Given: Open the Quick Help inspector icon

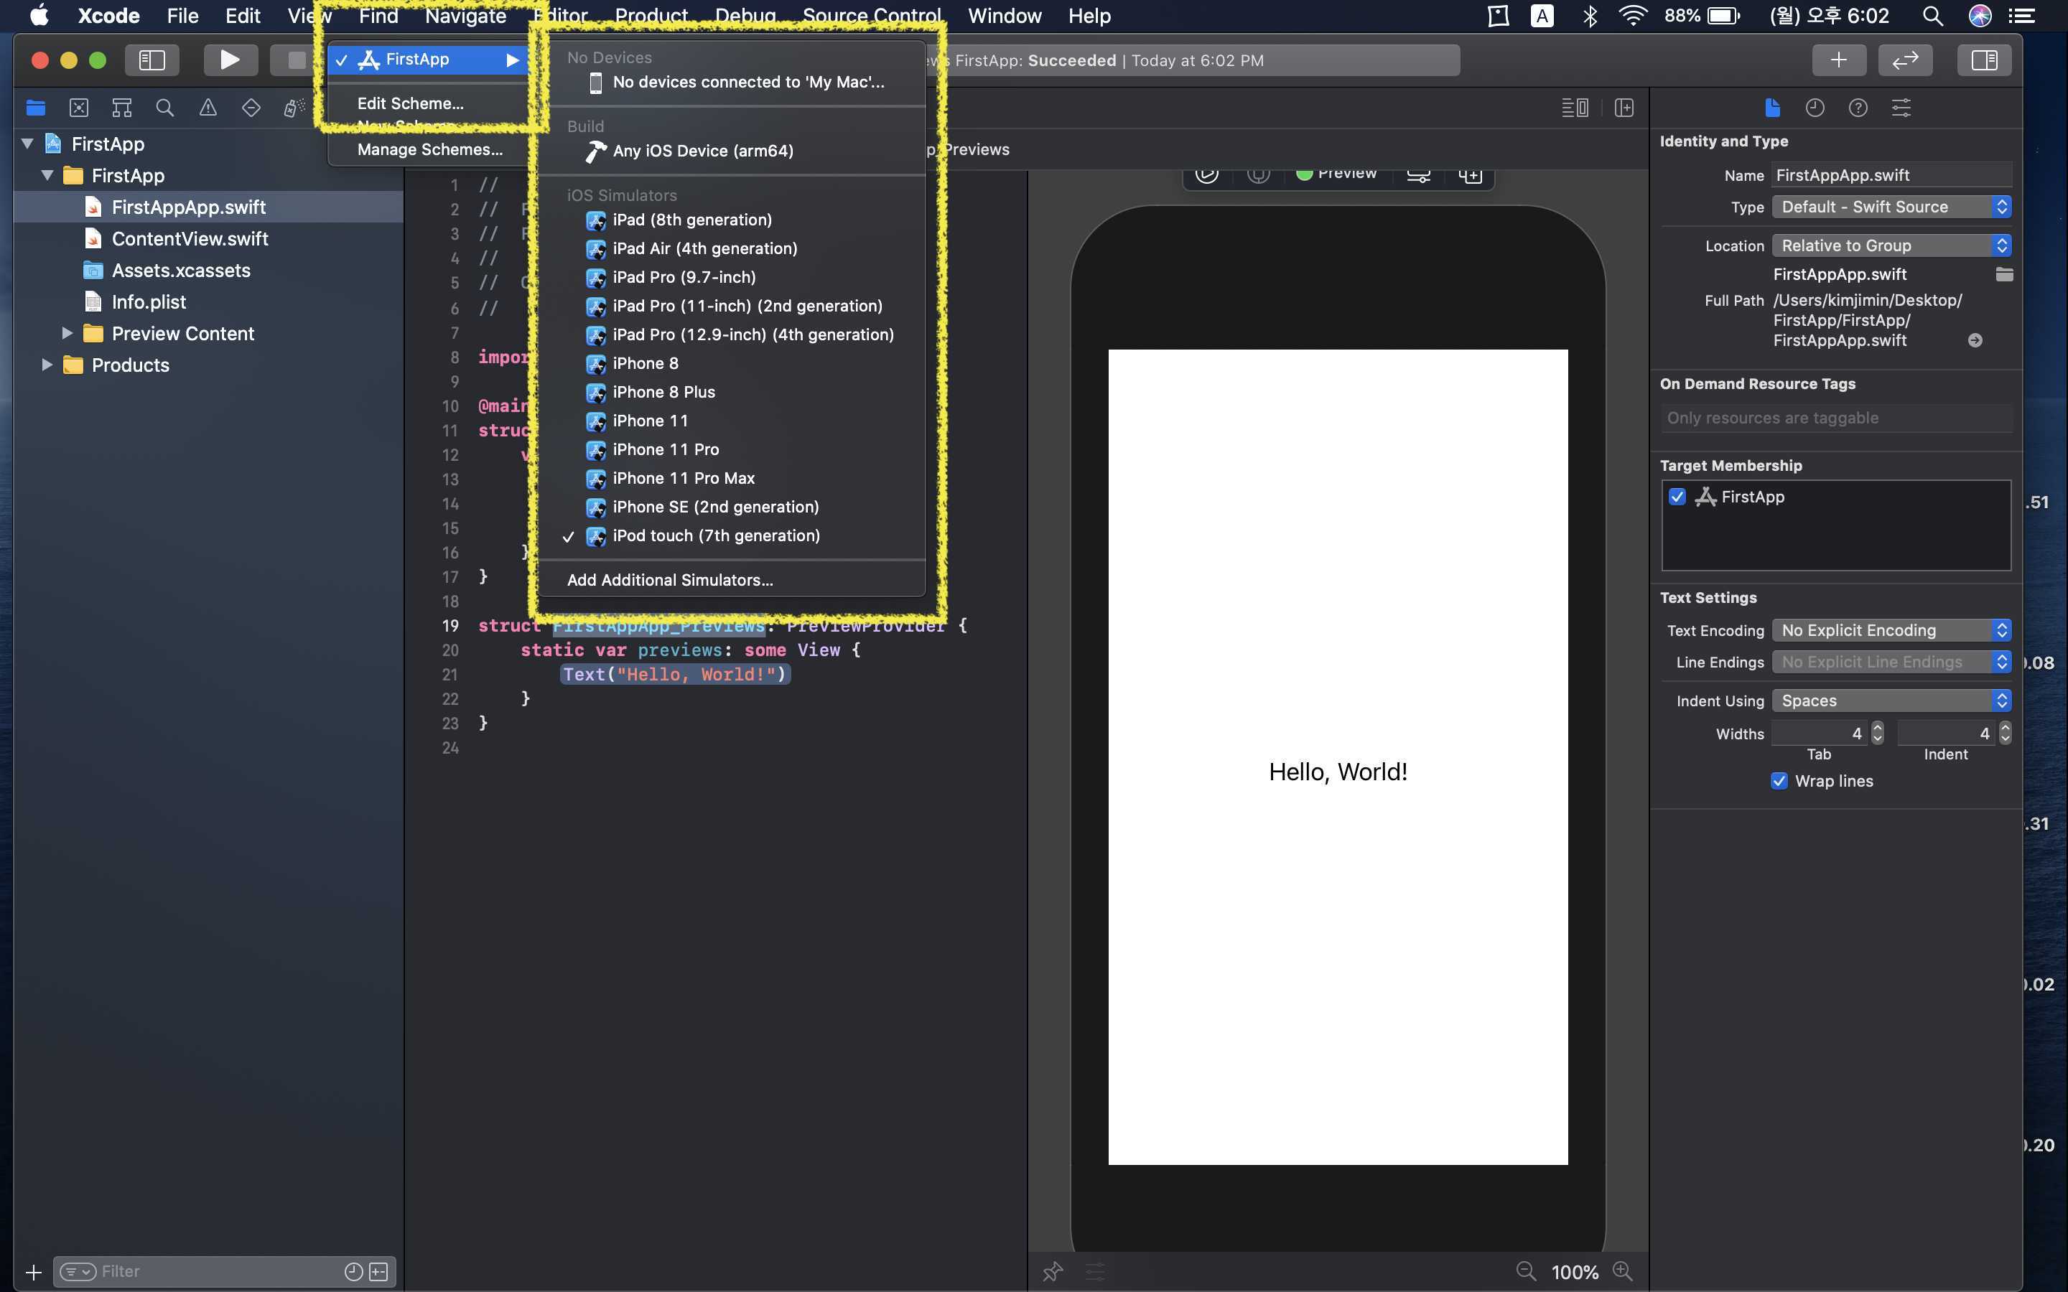Looking at the screenshot, I should pos(1858,108).
